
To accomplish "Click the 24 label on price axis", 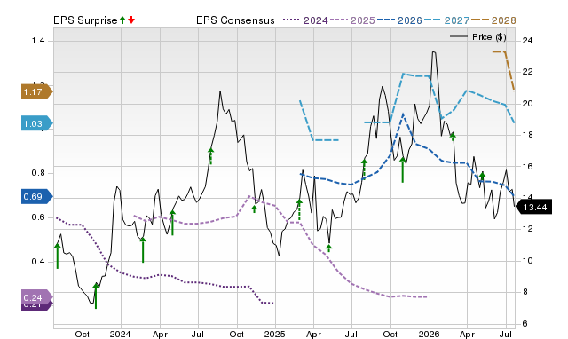I will [527, 41].
